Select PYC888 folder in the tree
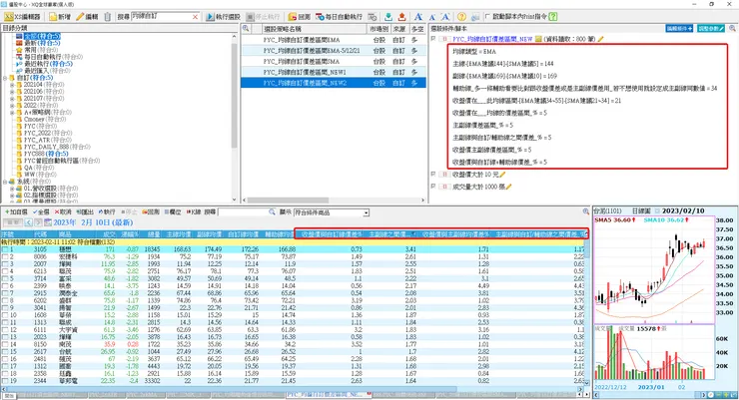This screenshot has width=739, height=400. pos(46,154)
